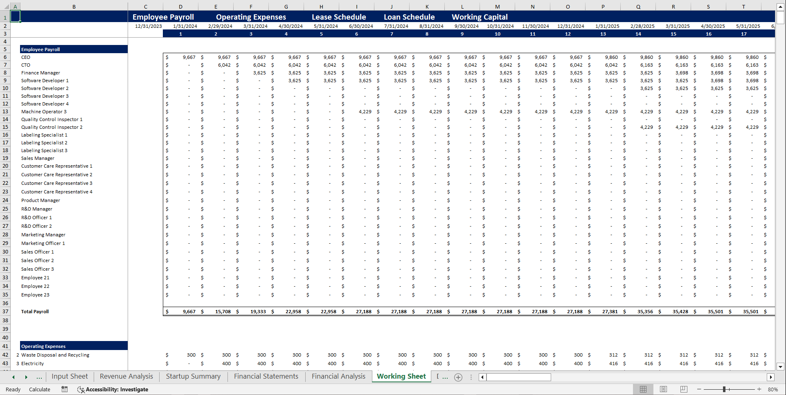Open the sheet list via the ellipsis before Input Sheet
This screenshot has width=786, height=395.
39,377
